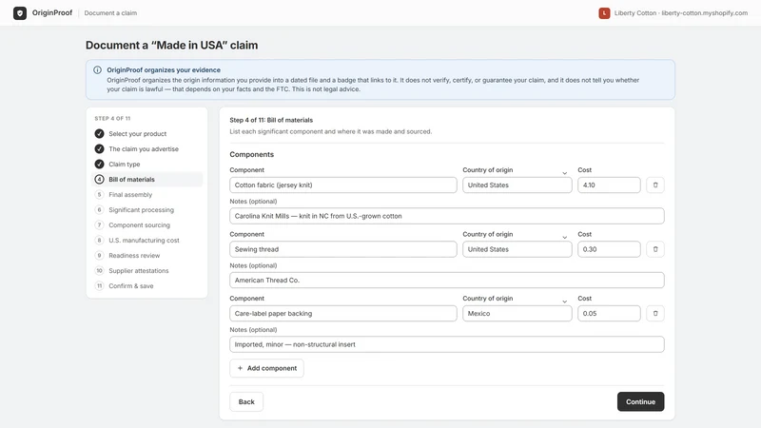Screen dimensions: 761x428
Task: Edit the Cotton fabric (jersey knit) component field
Action: (x=343, y=185)
